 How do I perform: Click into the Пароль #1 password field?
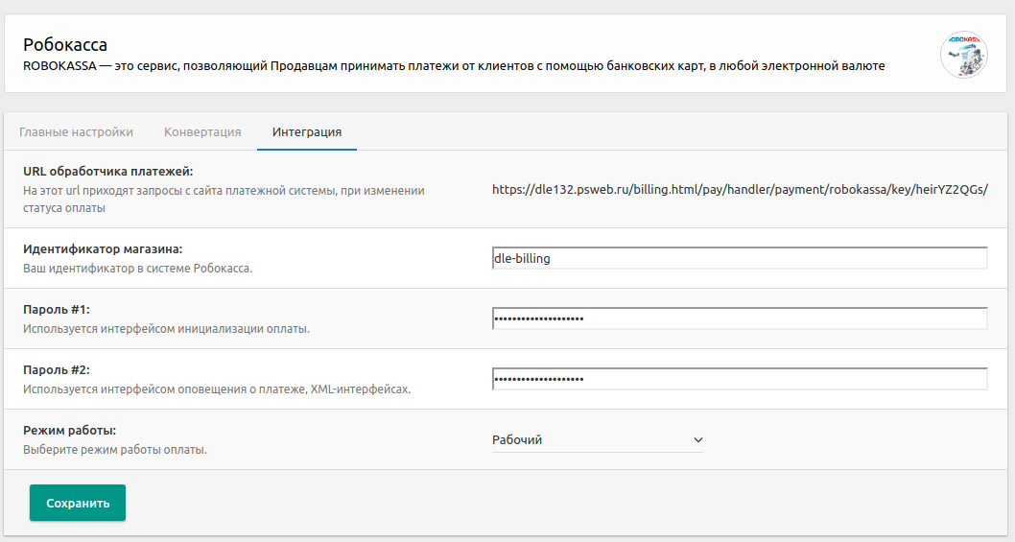pyautogui.click(x=740, y=318)
